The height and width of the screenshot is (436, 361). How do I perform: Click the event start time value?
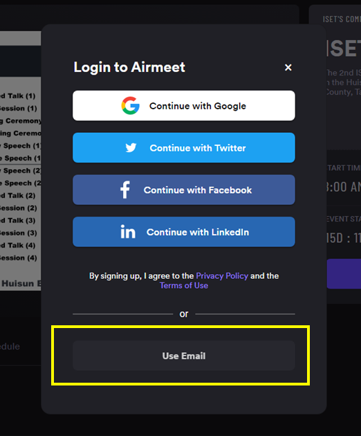pyautogui.click(x=344, y=187)
